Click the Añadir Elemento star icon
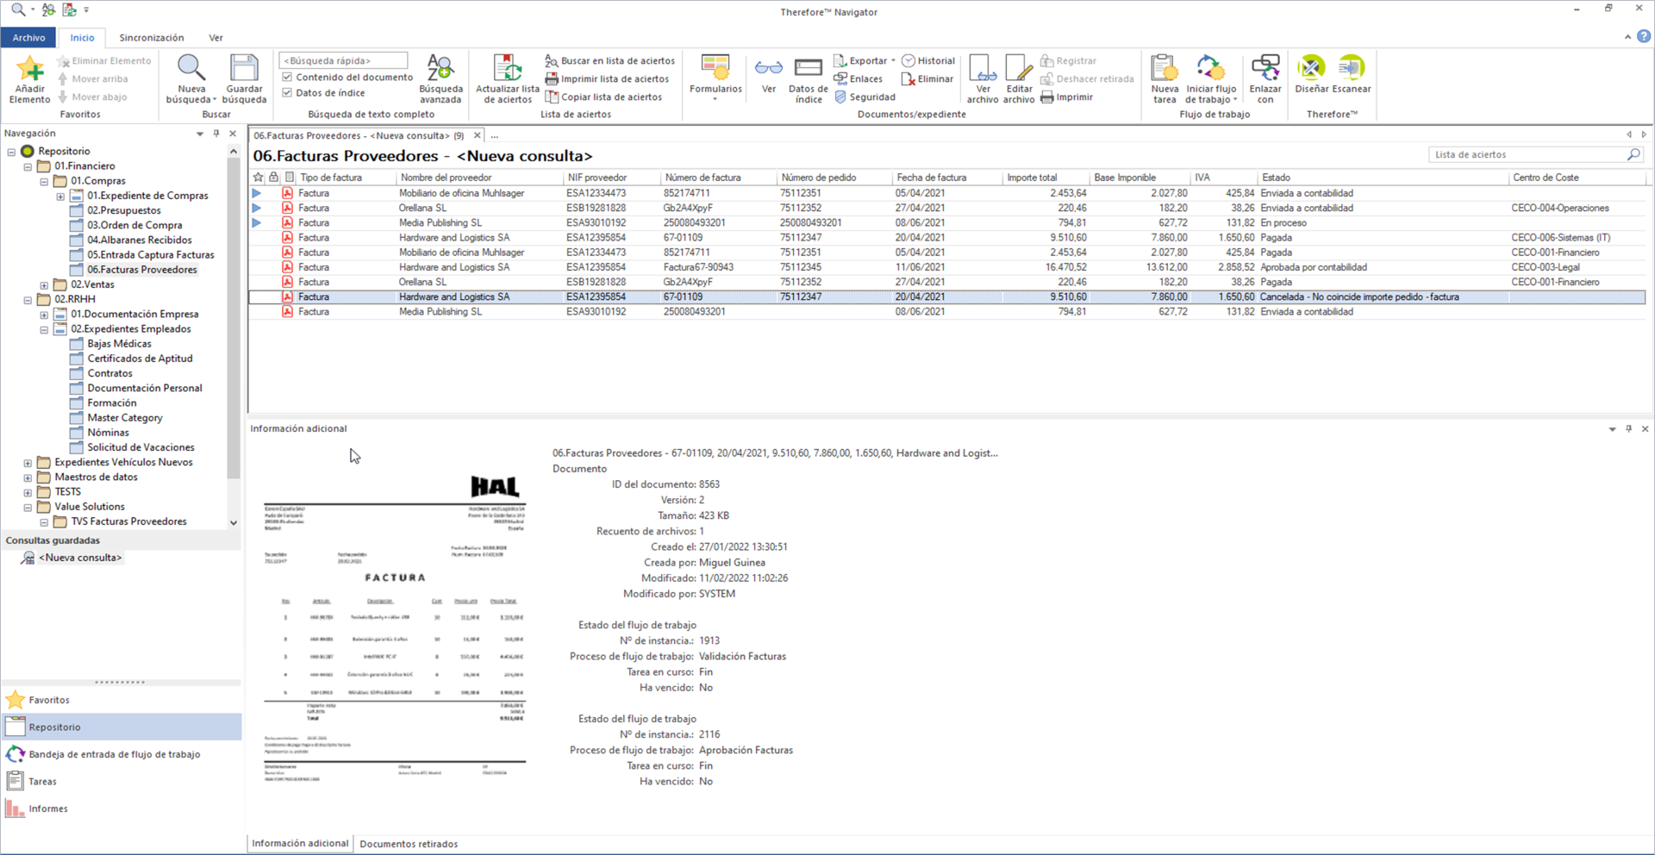The width and height of the screenshot is (1655, 855). [30, 69]
